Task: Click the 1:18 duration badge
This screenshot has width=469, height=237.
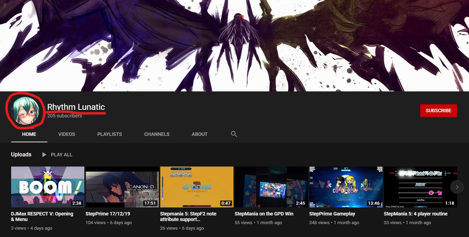Action: (x=450, y=203)
